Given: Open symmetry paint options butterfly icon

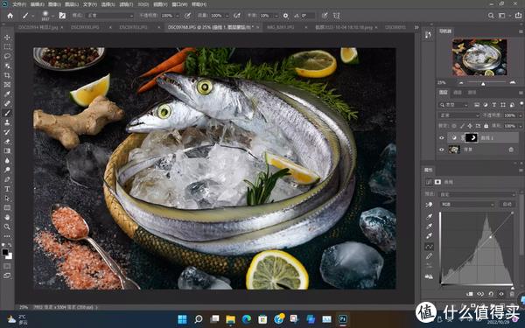Looking at the screenshot, I should [337, 16].
